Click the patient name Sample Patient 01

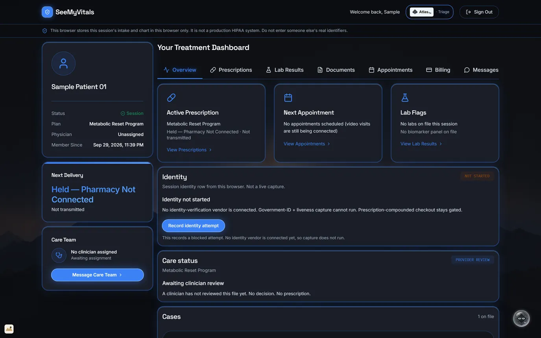click(79, 87)
